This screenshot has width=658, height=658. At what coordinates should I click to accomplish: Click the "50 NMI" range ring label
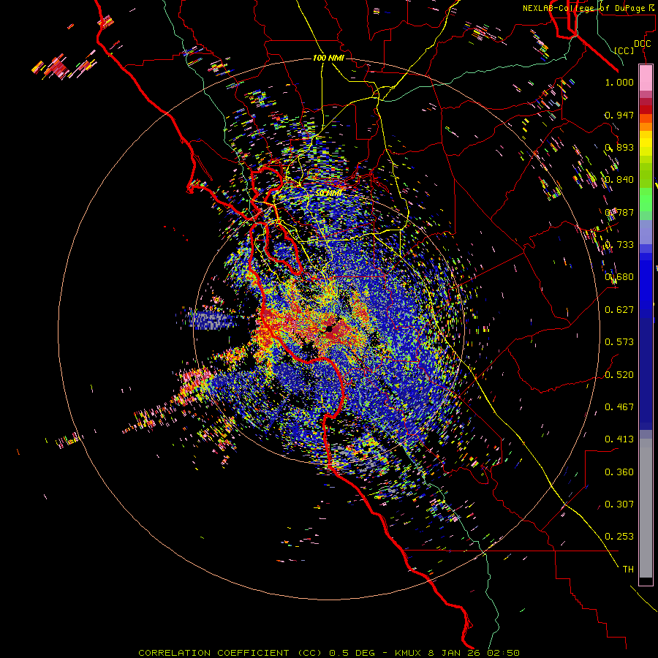coord(328,194)
